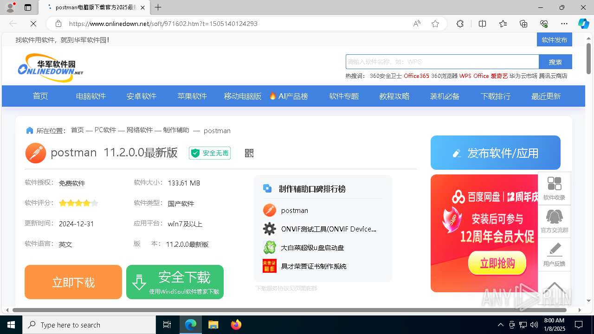The width and height of the screenshot is (594, 334).
Task: Open 用户反馈 sidebar icon
Action: tap(555, 255)
